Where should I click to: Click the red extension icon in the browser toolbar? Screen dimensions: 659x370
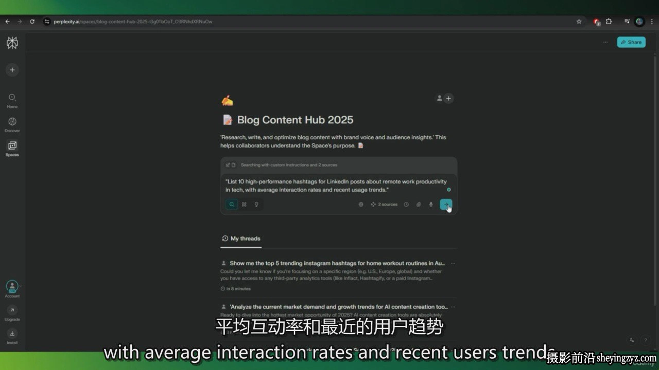tap(596, 22)
